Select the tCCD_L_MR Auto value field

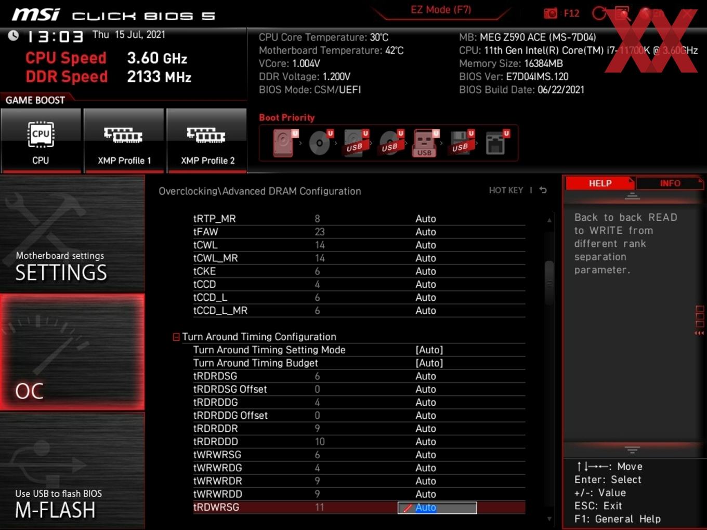[426, 310]
